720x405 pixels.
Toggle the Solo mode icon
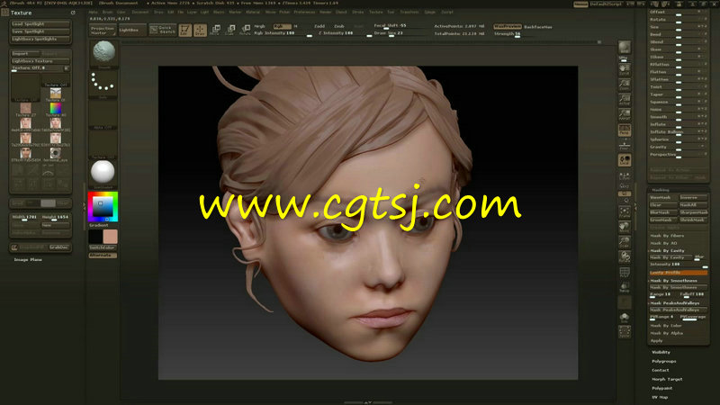[x=624, y=318]
